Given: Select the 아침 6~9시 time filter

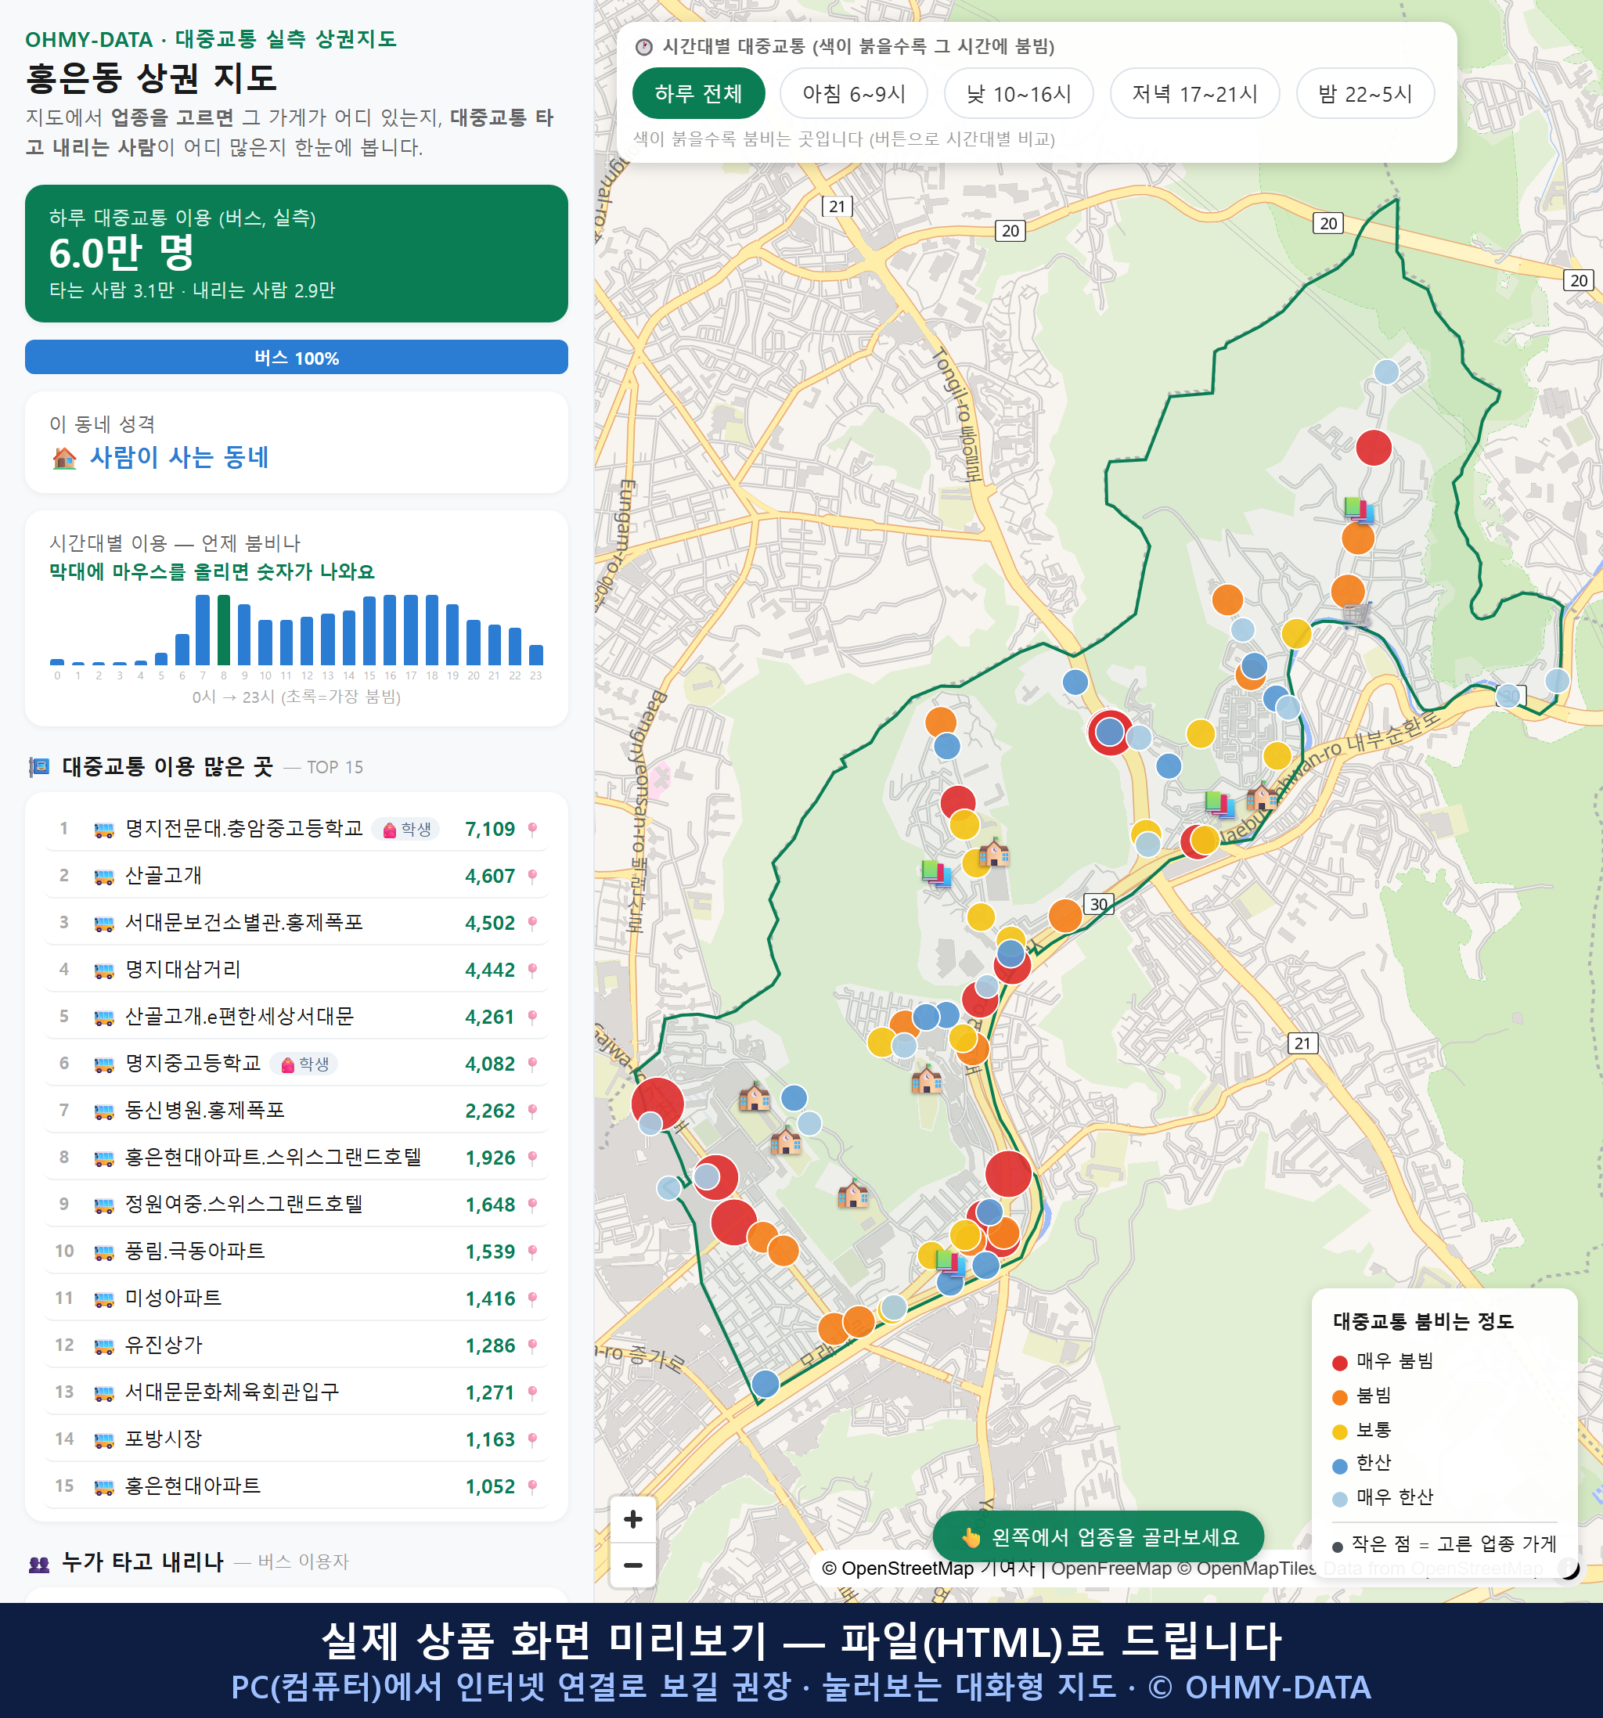Looking at the screenshot, I should [x=854, y=93].
